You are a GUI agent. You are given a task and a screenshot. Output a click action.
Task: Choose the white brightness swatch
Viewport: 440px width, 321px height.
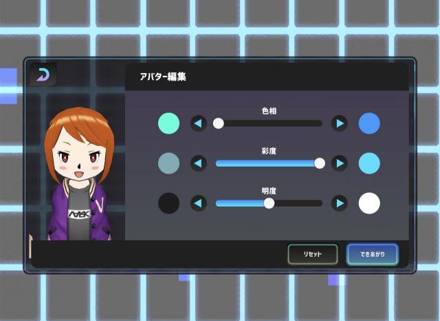[369, 203]
